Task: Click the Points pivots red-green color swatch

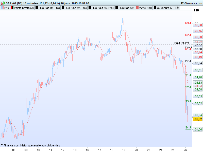Action: (12, 8)
